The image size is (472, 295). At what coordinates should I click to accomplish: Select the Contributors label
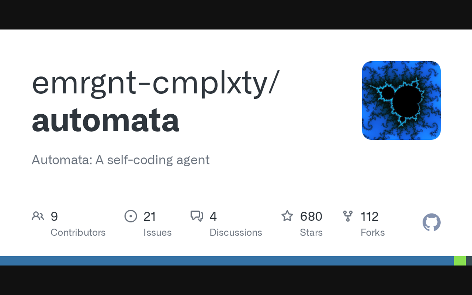coord(78,232)
